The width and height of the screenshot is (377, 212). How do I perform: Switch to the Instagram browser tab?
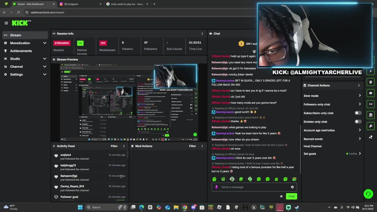[x=80, y=4]
